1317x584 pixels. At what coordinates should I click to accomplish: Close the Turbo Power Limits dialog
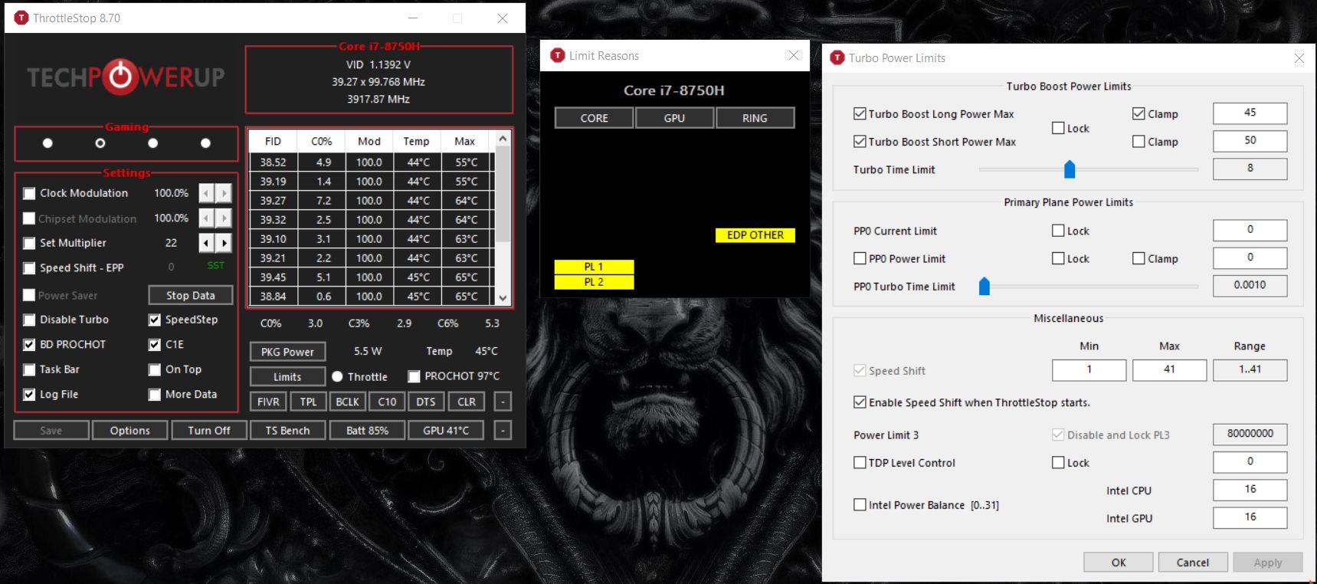(x=1299, y=58)
